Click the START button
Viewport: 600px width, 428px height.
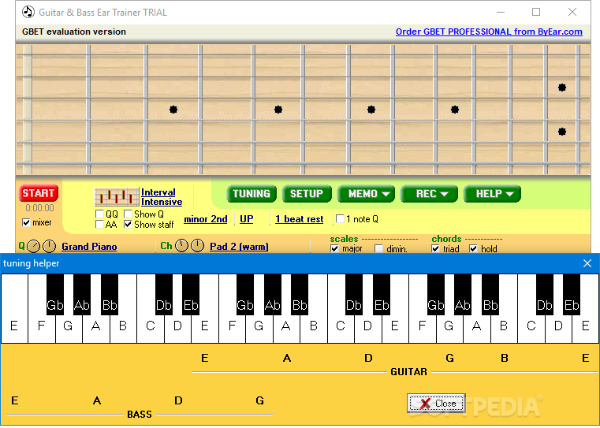[39, 193]
